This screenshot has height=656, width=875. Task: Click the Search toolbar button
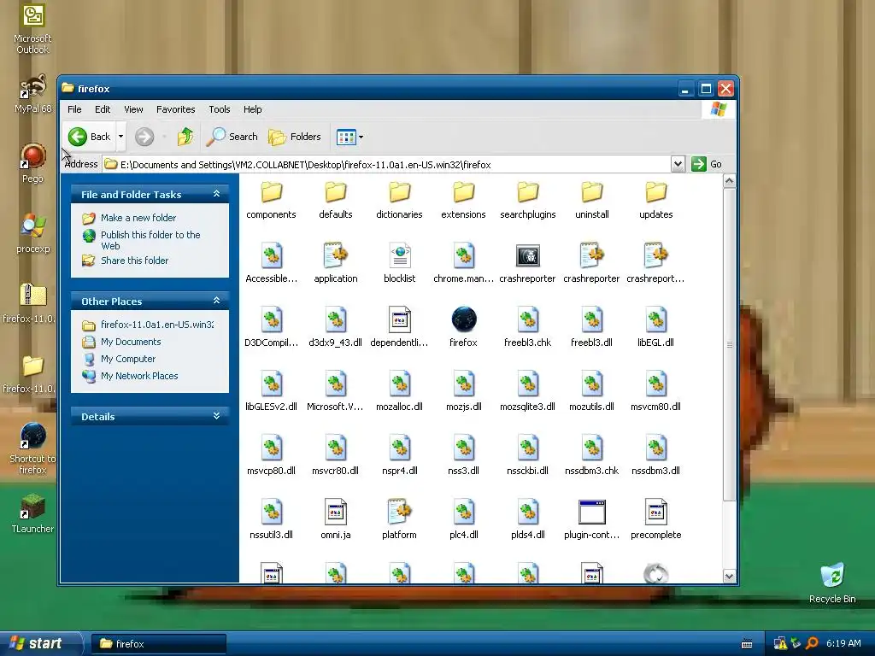(232, 137)
